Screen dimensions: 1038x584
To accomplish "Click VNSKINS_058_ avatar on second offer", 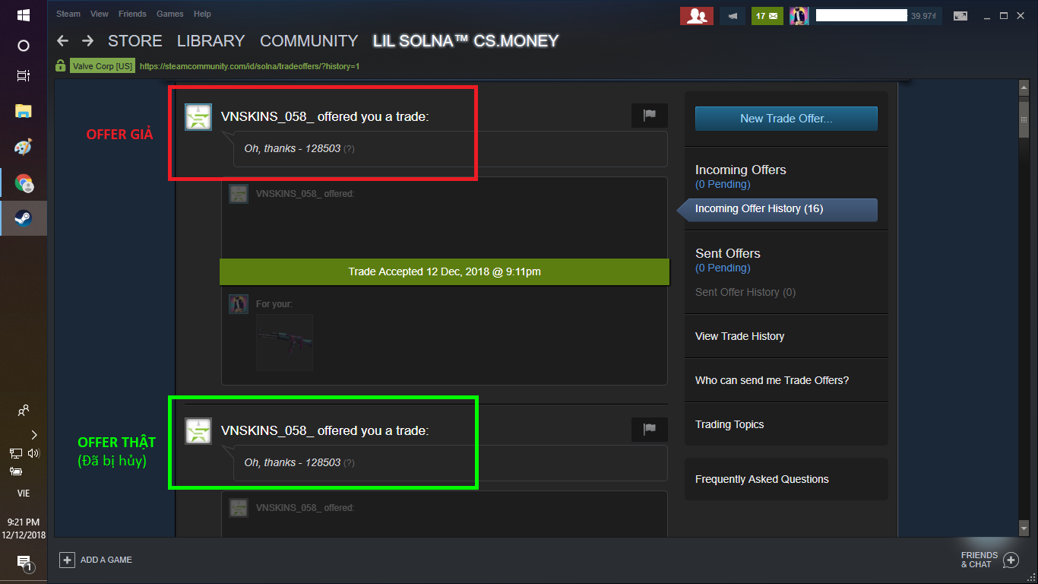I will point(198,431).
